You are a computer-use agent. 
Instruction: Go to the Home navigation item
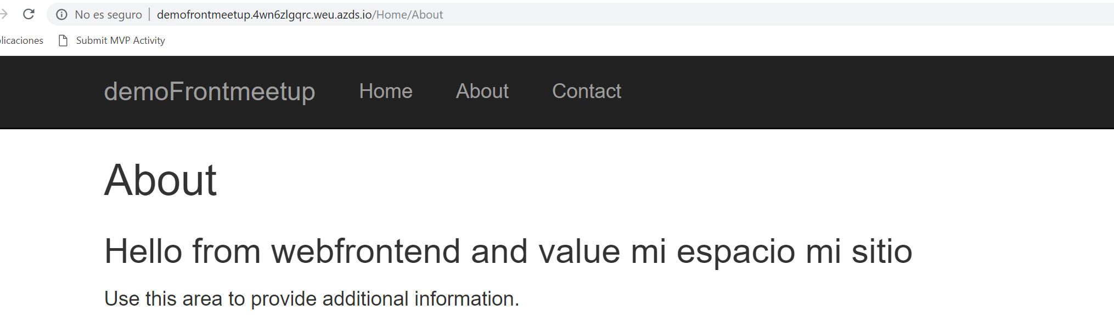click(x=385, y=91)
